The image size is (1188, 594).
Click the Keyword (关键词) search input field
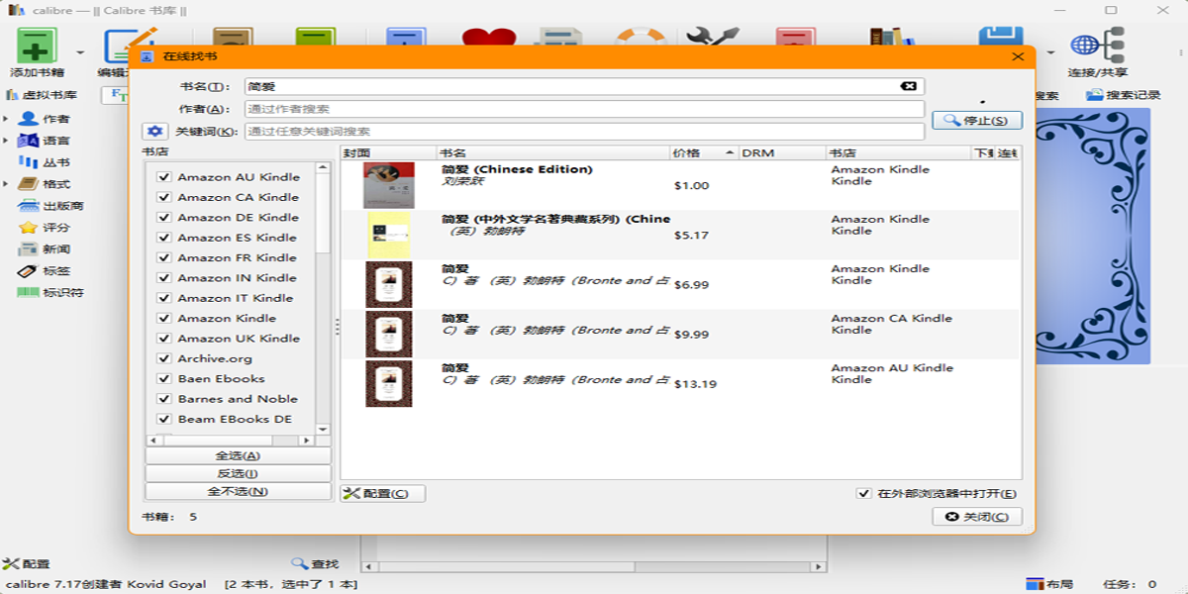[x=584, y=132]
